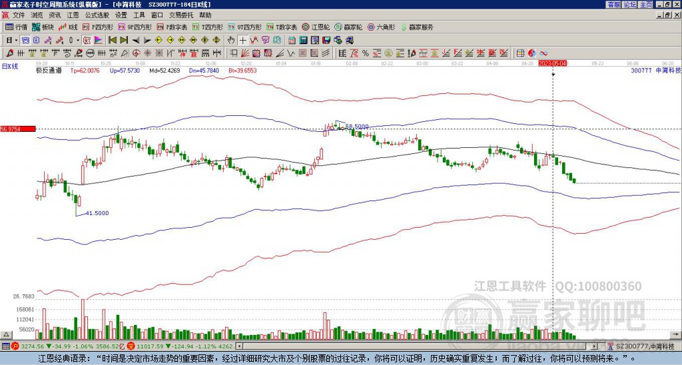
Task: Click the red pencil drawing tool
Action: coord(9,53)
